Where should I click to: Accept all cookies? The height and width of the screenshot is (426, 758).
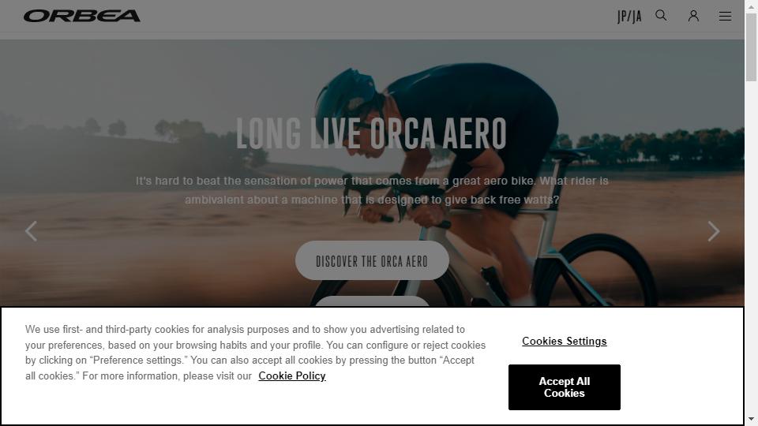564,387
